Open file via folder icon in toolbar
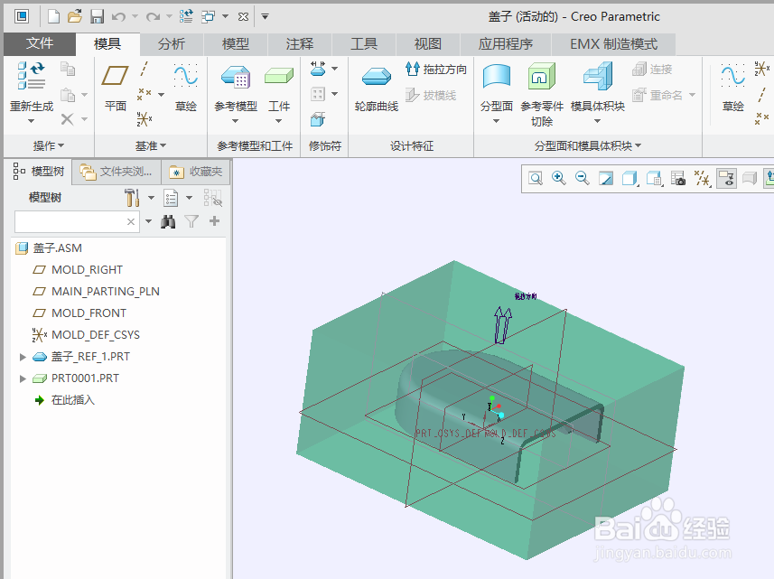Screen dimensions: 774x579 tap(75, 17)
